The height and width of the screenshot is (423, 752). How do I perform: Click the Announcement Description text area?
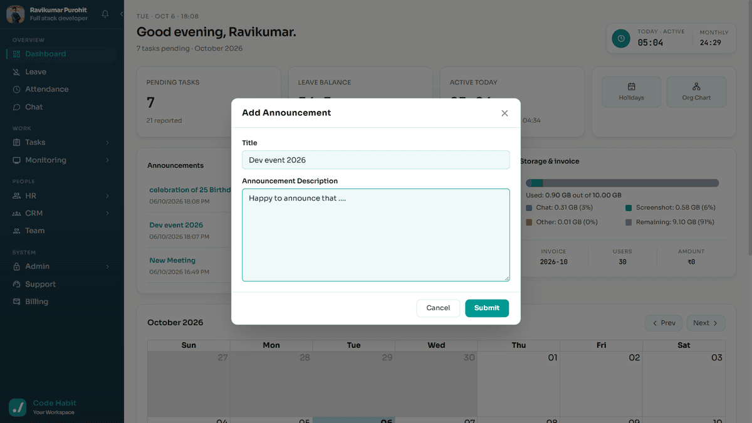pos(376,235)
